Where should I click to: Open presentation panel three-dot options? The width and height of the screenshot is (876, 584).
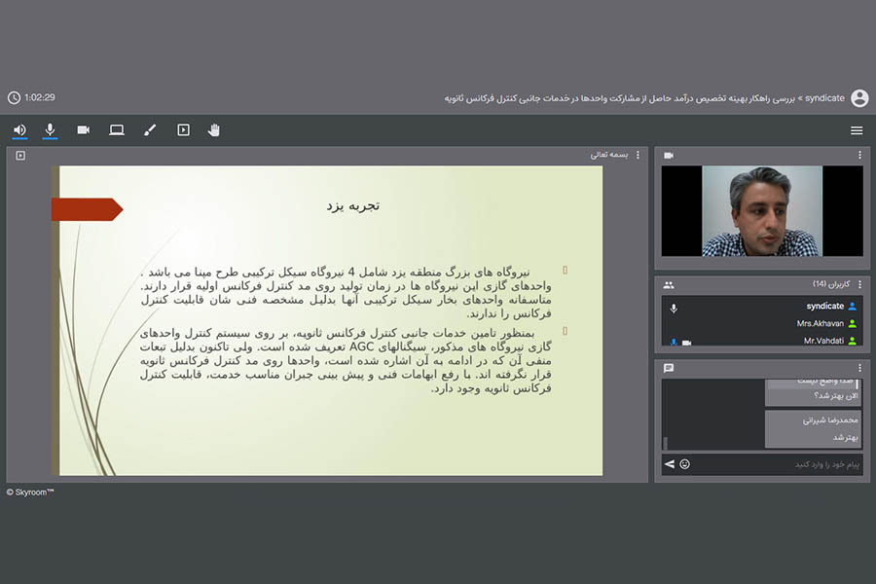point(638,155)
